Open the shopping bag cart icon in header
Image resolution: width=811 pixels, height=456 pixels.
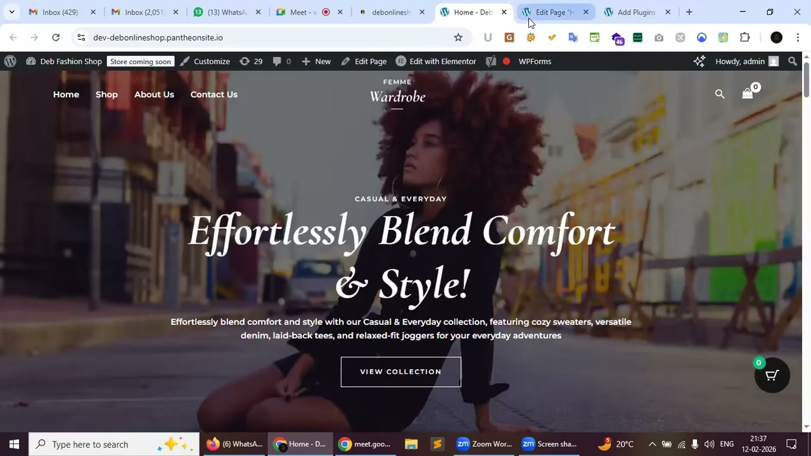(748, 94)
